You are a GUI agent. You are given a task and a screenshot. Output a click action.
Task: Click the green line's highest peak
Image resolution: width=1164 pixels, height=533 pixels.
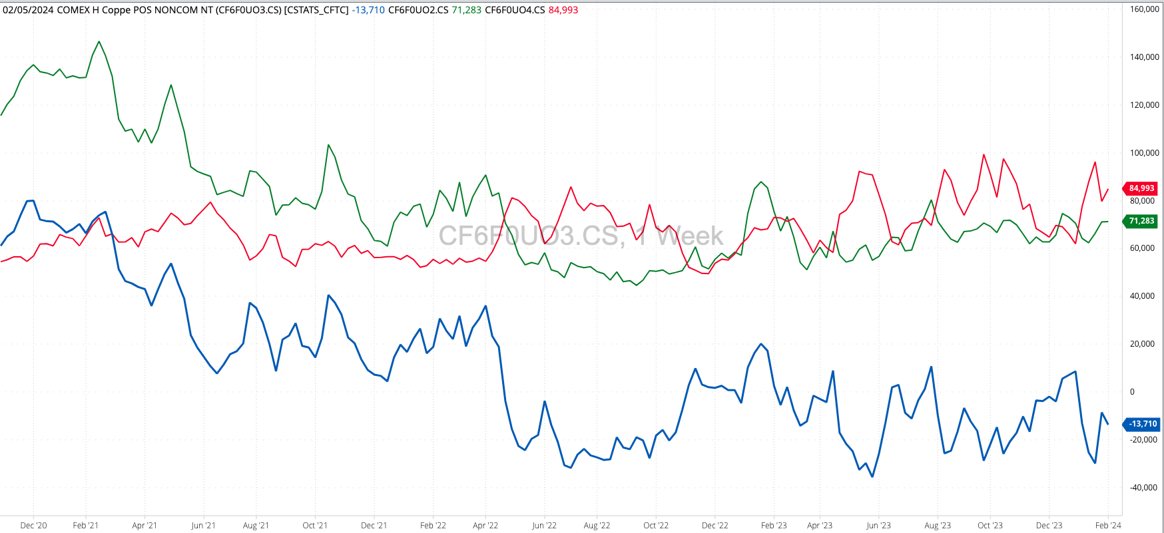tap(99, 42)
